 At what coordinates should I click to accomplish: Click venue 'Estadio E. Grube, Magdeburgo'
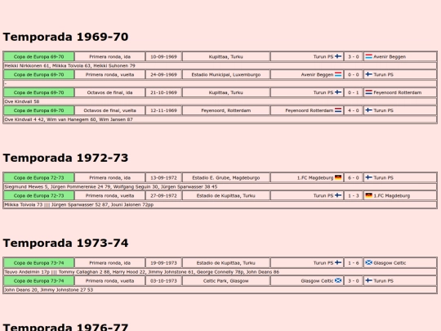226,177
